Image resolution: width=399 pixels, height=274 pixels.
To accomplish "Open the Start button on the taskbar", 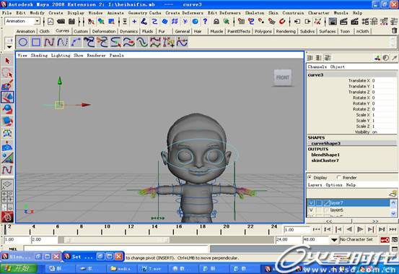I will [19, 269].
